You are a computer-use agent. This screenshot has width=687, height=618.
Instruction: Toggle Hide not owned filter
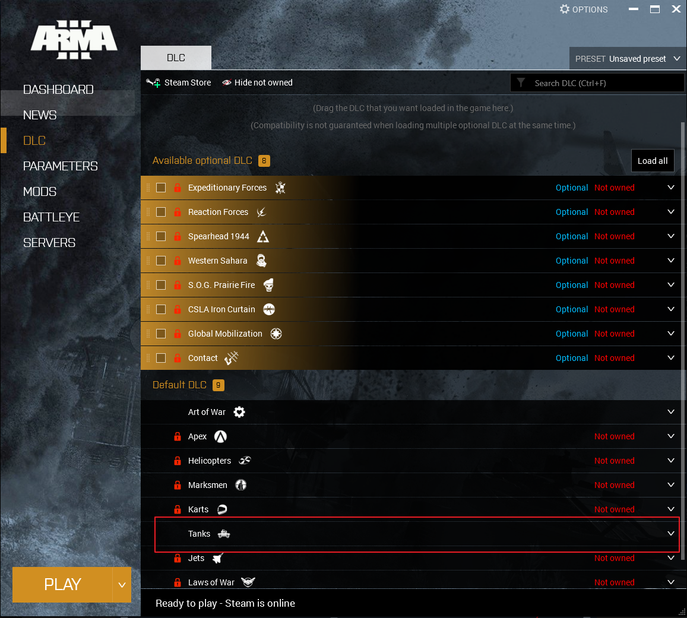pos(257,83)
